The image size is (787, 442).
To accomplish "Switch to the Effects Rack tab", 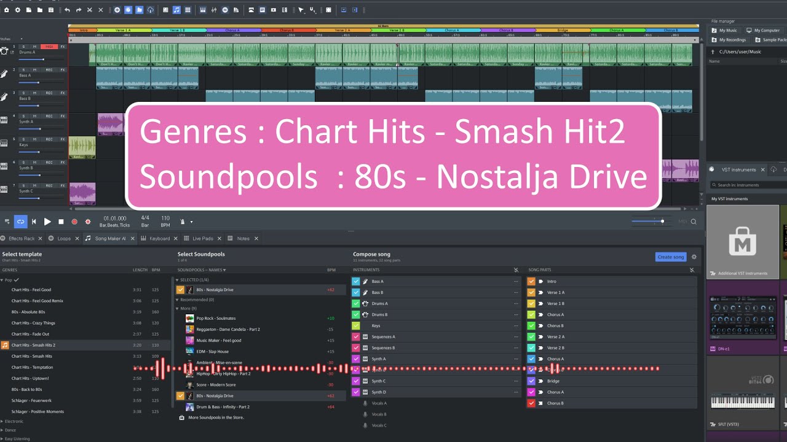I will (x=22, y=238).
